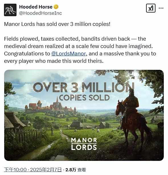Viewport: 168px width, 175px height.
Task: Click the 查看 views label
Action: click(x=82, y=170)
